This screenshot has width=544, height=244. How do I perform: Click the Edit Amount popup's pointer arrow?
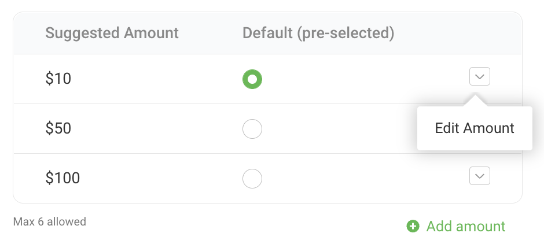(475, 101)
